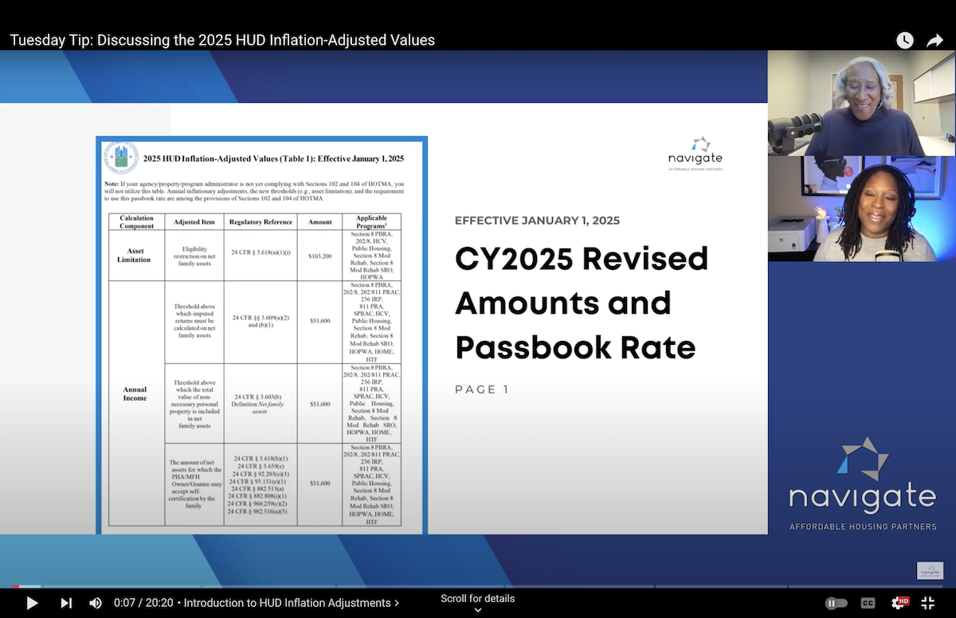This screenshot has width=956, height=618.
Task: Open the Share arrow icon
Action: [x=934, y=39]
